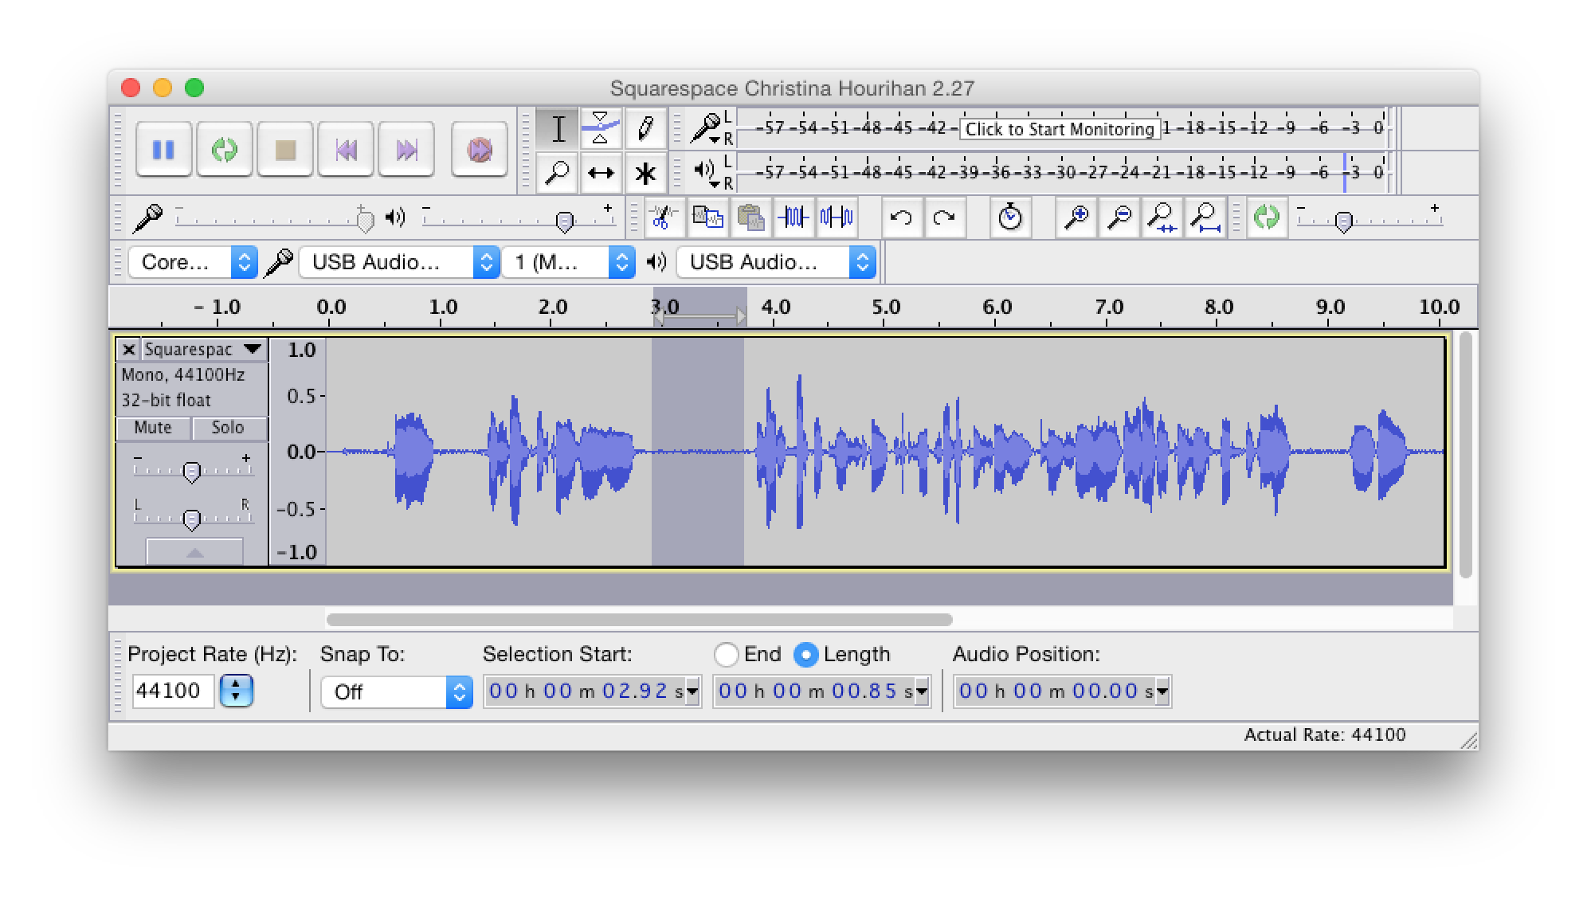The height and width of the screenshot is (897, 1587).
Task: Click the Pause transport button
Action: click(x=163, y=149)
